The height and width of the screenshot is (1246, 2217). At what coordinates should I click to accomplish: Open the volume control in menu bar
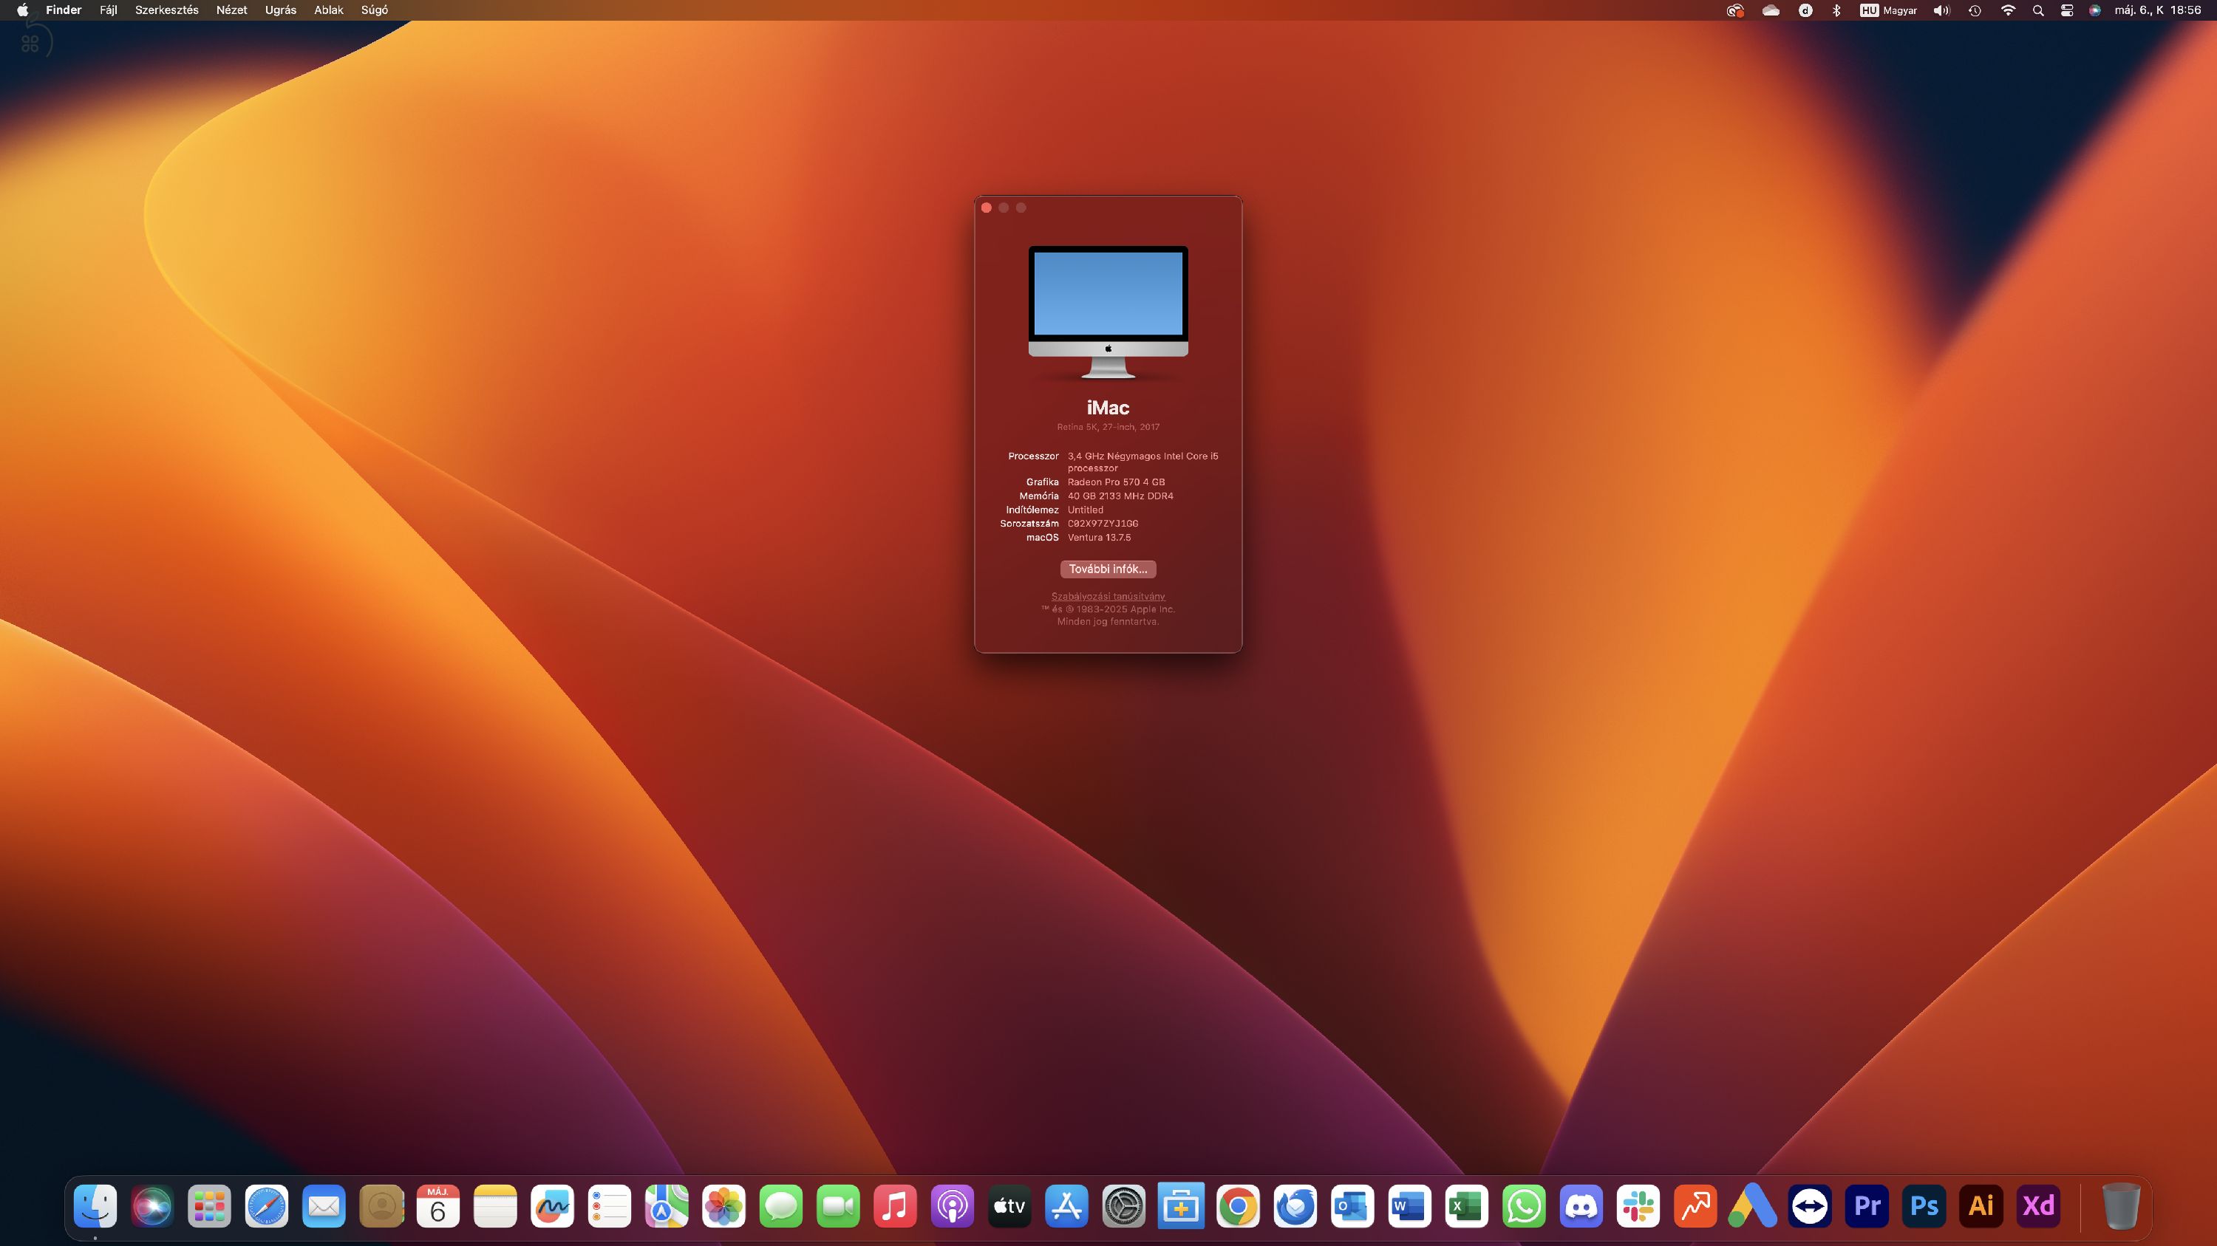click(1941, 10)
